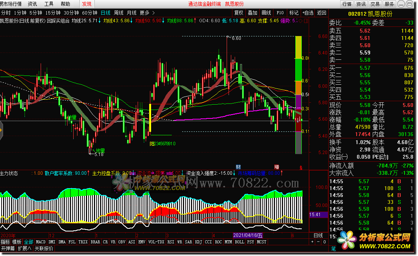Select the 模板 template tab
Screen dimensions: 418x256
pyautogui.click(x=17, y=242)
